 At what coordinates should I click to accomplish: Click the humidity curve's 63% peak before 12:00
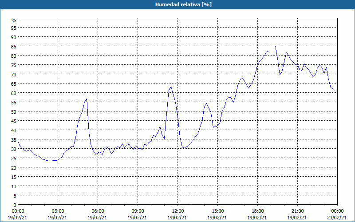[171, 87]
